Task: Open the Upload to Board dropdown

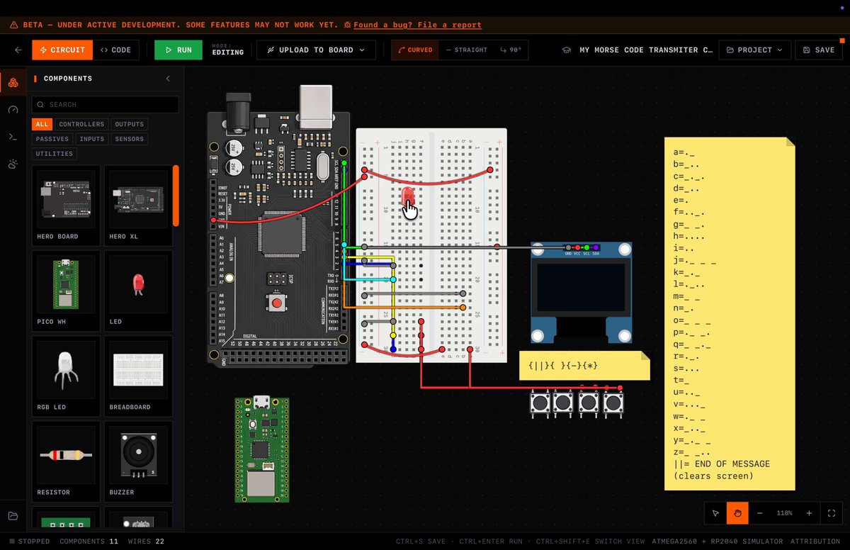Action: [316, 50]
